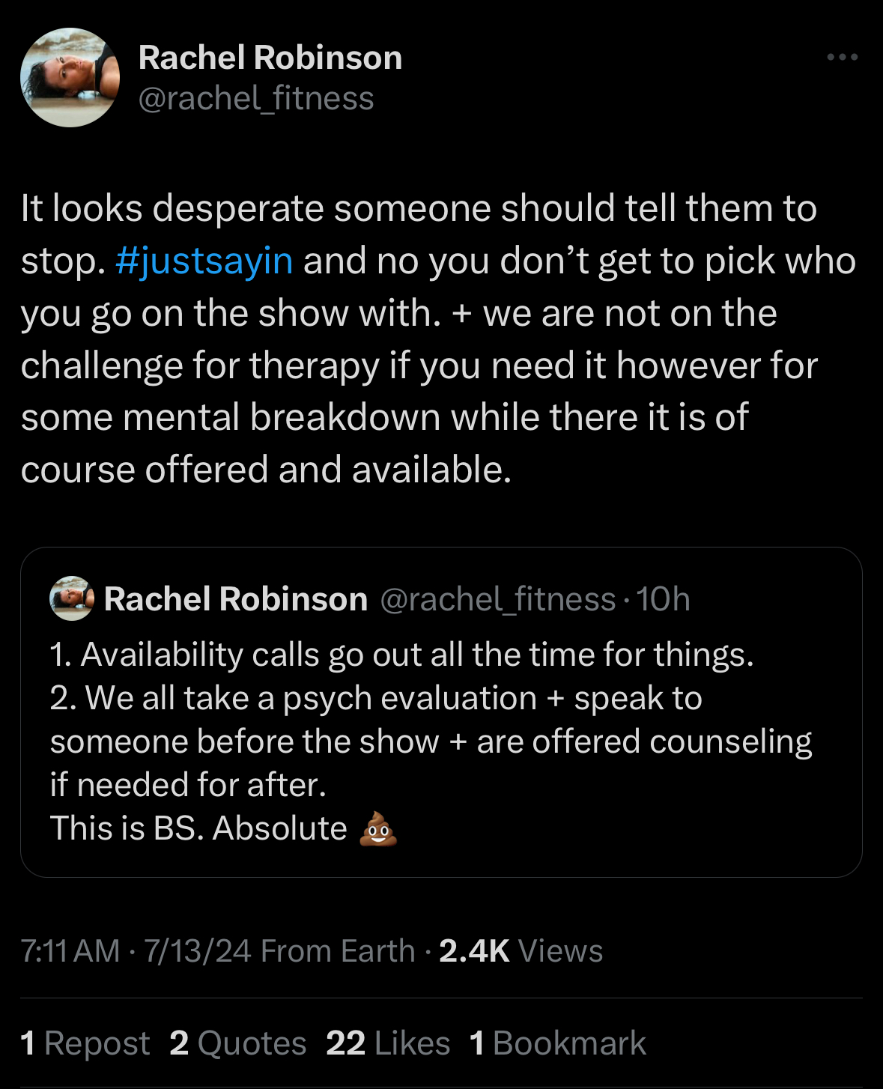Tap the quoted tweet's @rachel_fitness handle
The width and height of the screenshot is (883, 1089).
498,599
